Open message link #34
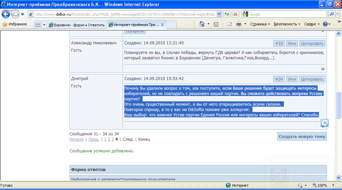Screen dimensions: 342x190 279,79
